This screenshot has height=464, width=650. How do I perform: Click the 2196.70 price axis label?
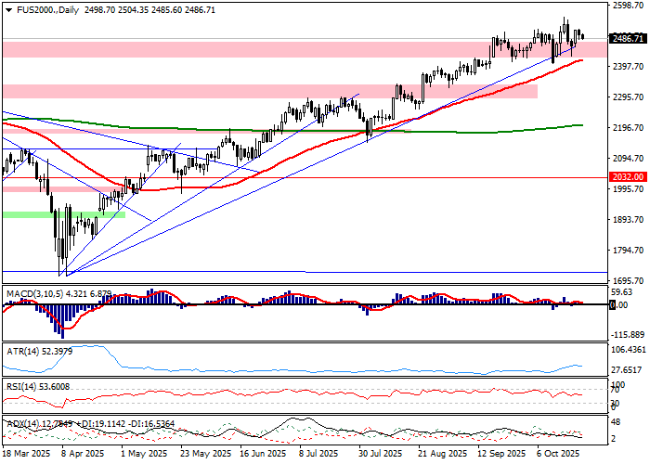point(627,128)
